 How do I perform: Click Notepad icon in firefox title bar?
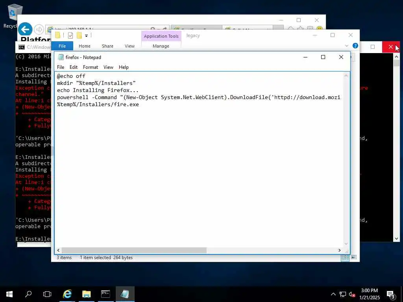(x=61, y=57)
